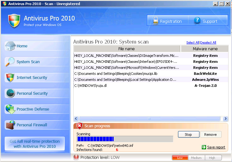
Task: Minimize the Antivirus Pro 2010 window
Action: point(215,4)
